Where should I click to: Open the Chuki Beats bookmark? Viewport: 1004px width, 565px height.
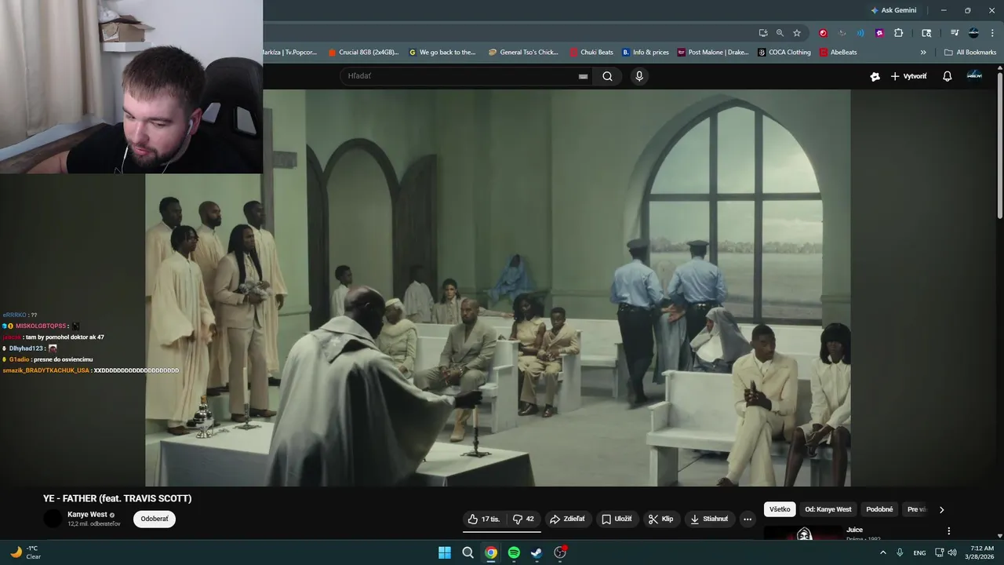pos(591,53)
